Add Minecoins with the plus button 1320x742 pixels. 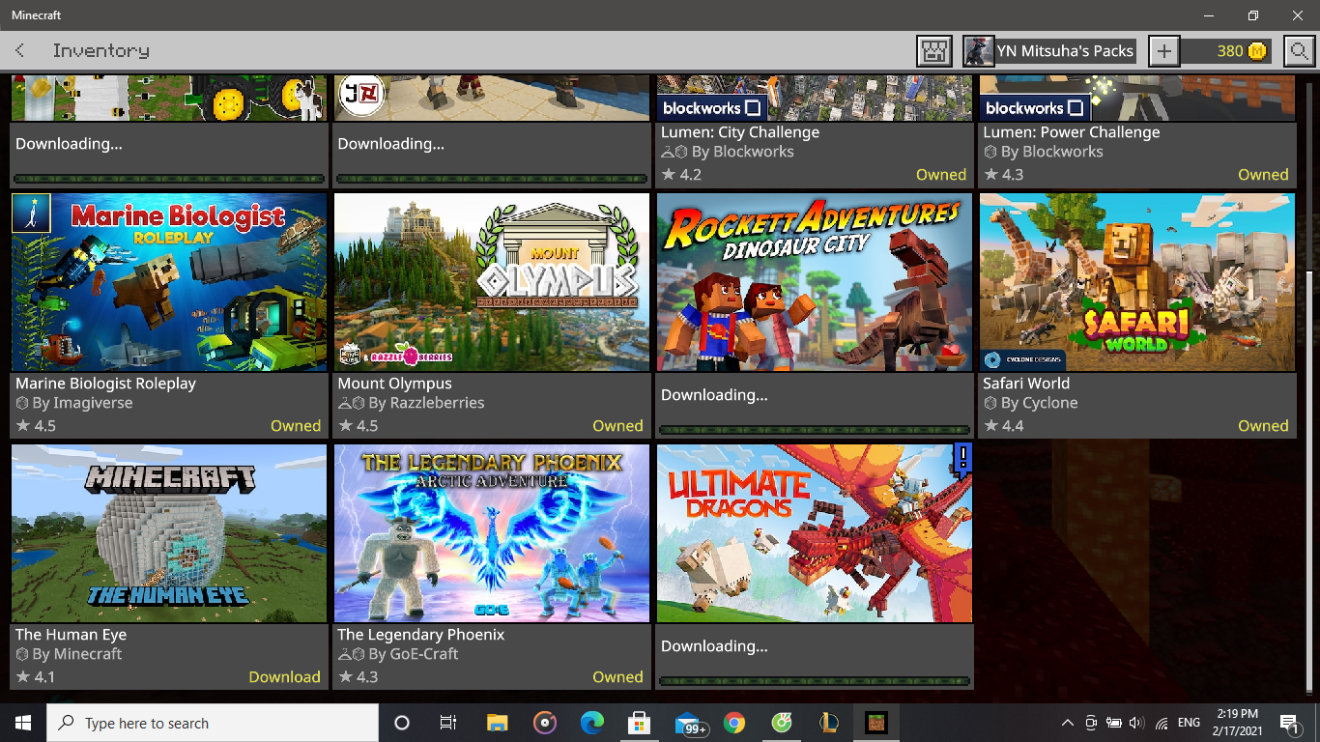coord(1164,51)
